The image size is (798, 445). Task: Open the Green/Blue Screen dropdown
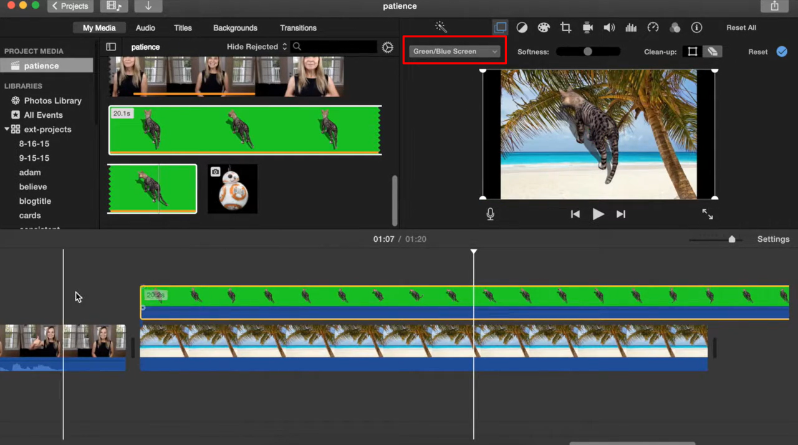pyautogui.click(x=454, y=51)
